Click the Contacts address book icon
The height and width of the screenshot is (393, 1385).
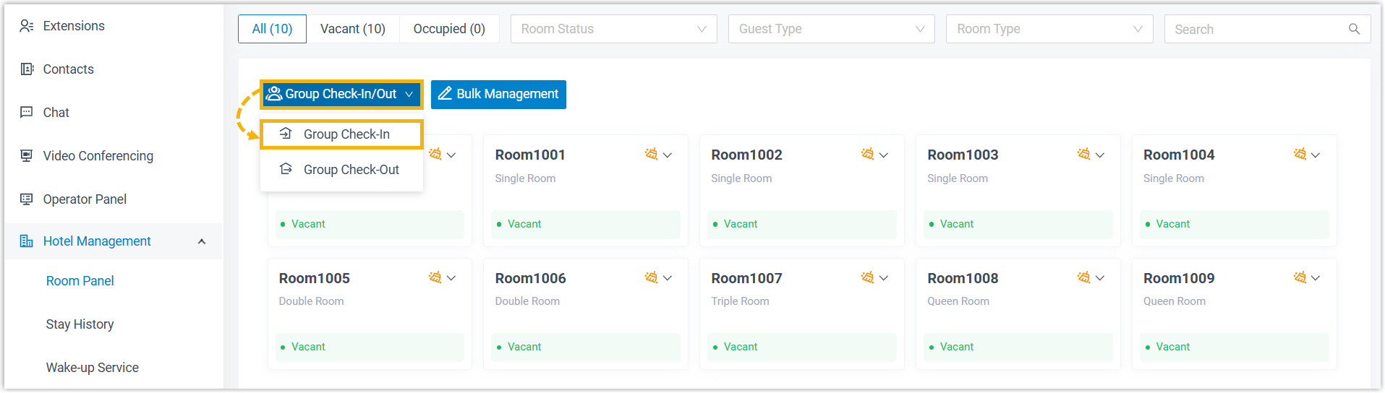coord(27,69)
